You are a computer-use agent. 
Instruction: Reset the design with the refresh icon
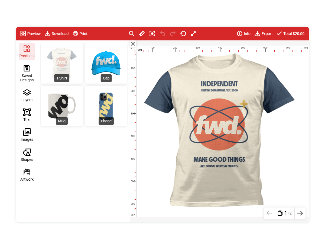pyautogui.click(x=183, y=34)
